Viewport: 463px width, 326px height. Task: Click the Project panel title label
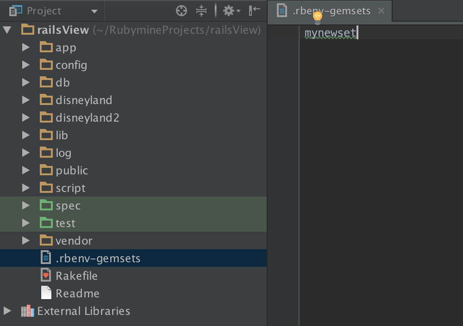coord(44,11)
